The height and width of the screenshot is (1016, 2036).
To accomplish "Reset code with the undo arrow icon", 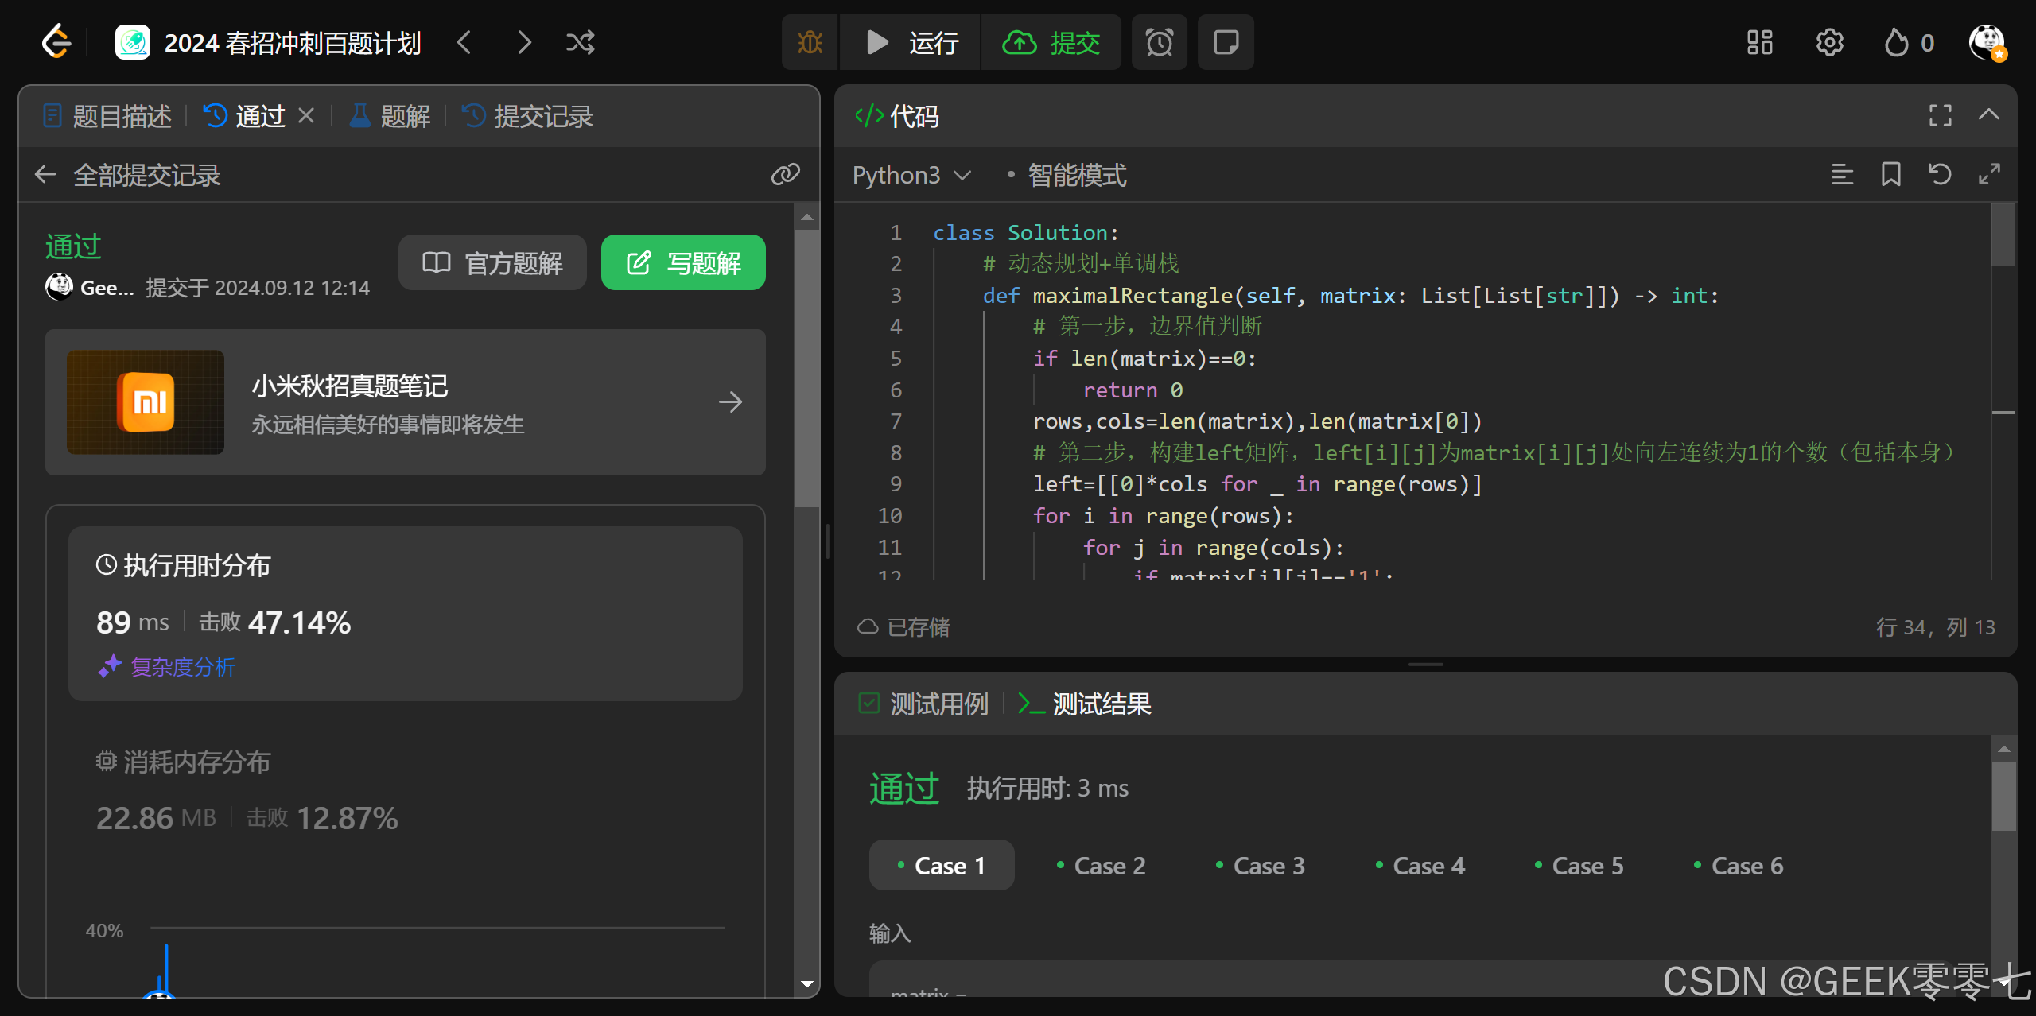I will coord(1940,174).
